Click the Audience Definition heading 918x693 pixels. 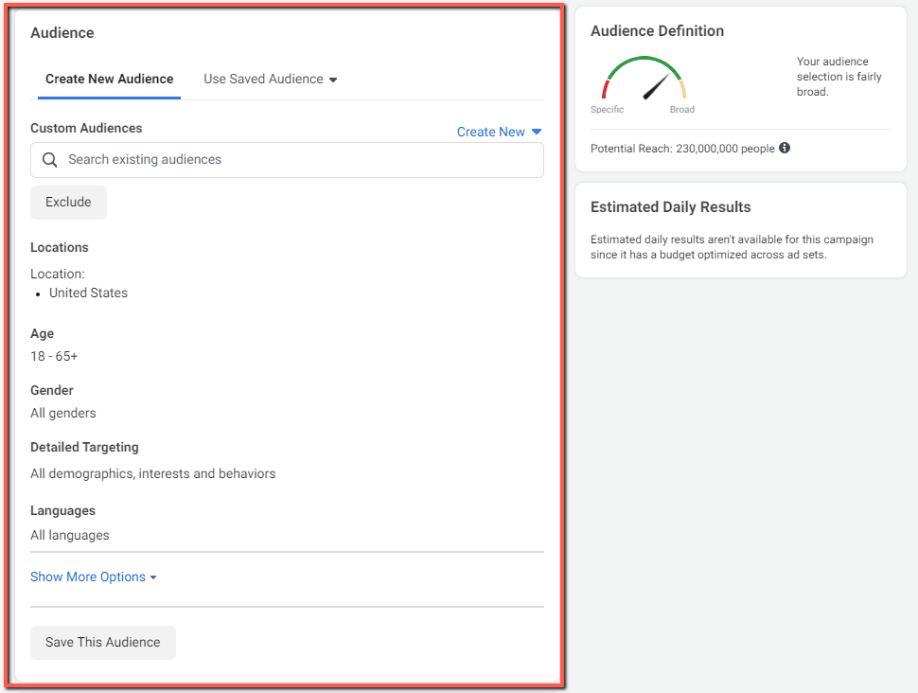coord(657,31)
